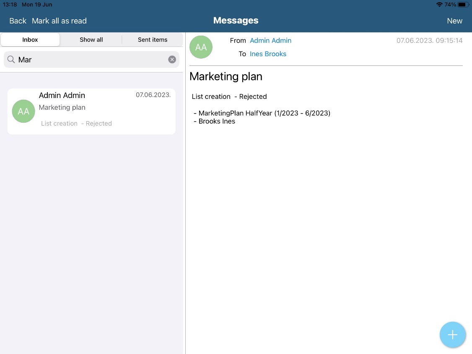
Task: Clear the search text with the X icon
Action: (x=172, y=59)
